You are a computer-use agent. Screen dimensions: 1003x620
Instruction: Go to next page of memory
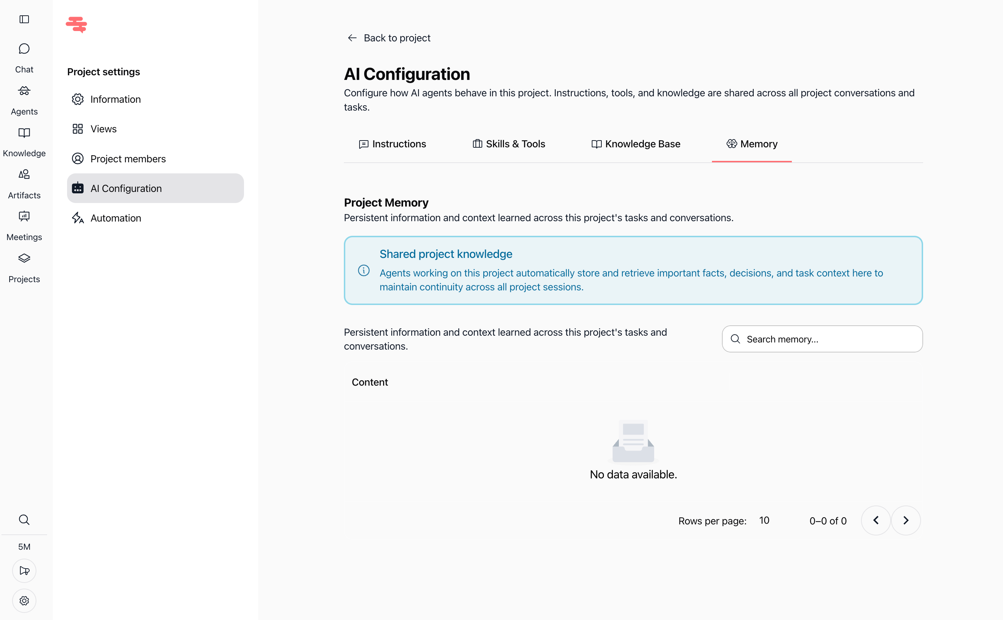906,520
